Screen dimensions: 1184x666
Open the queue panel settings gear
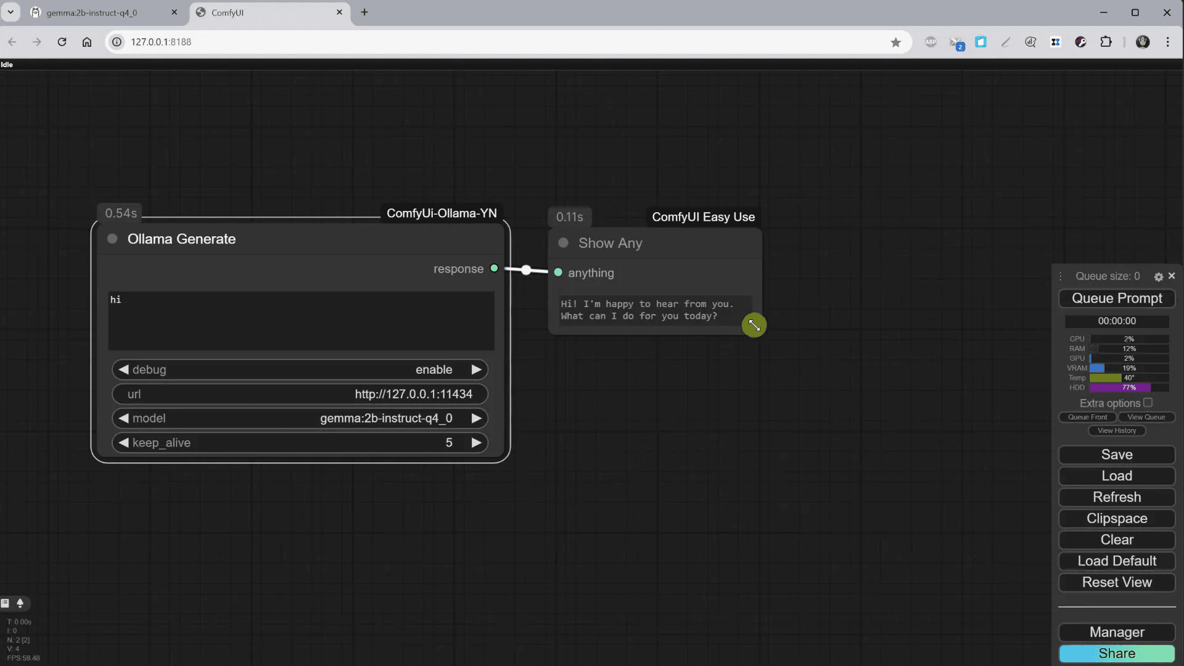(x=1159, y=277)
